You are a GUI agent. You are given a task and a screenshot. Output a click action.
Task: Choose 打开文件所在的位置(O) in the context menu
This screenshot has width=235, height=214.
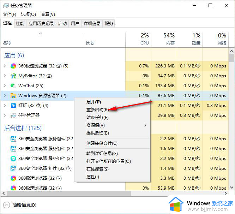[x=113, y=161]
